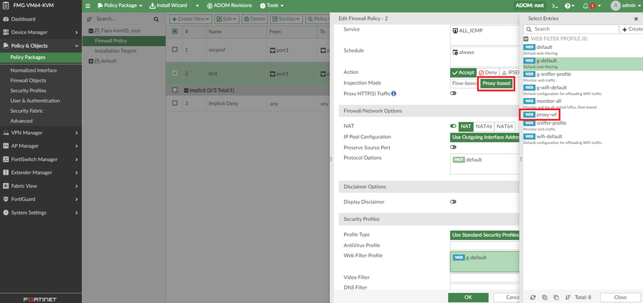643x303 pixels.
Task: Toggle the hamburger sidebar menu icon
Action: tap(88, 6)
